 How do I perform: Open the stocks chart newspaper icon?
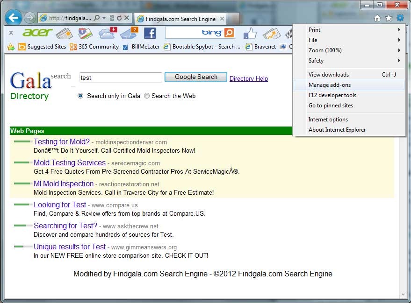[x=272, y=33]
